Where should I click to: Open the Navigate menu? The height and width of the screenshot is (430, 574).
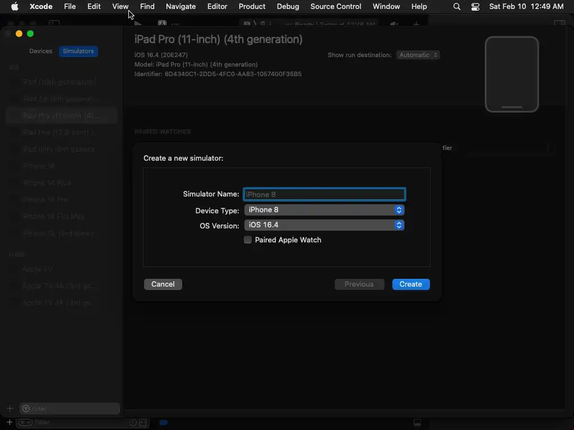coord(180,6)
